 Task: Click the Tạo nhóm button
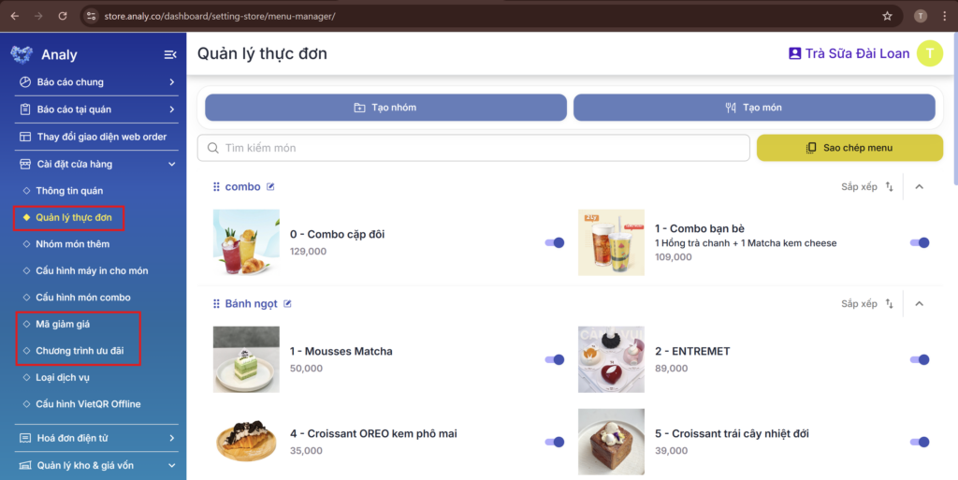click(x=385, y=108)
